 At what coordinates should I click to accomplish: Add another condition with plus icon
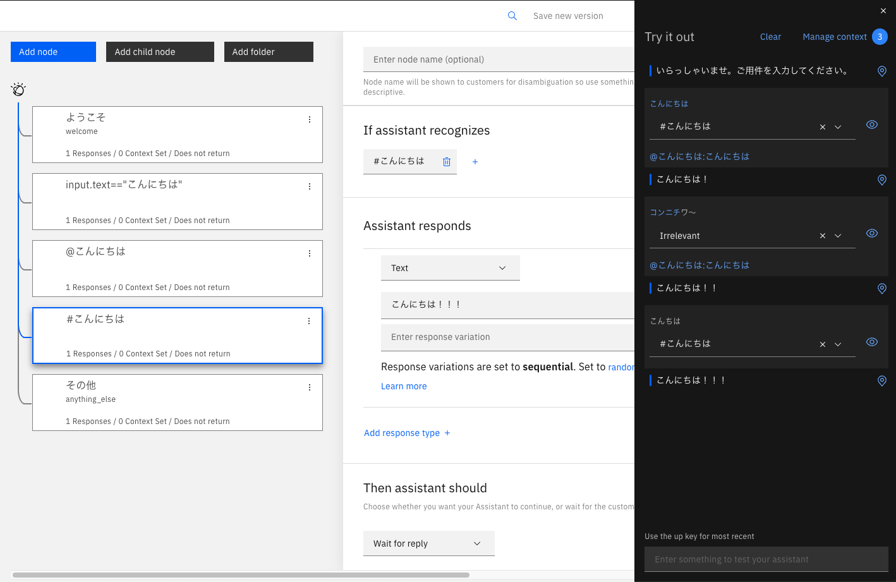[x=475, y=162]
